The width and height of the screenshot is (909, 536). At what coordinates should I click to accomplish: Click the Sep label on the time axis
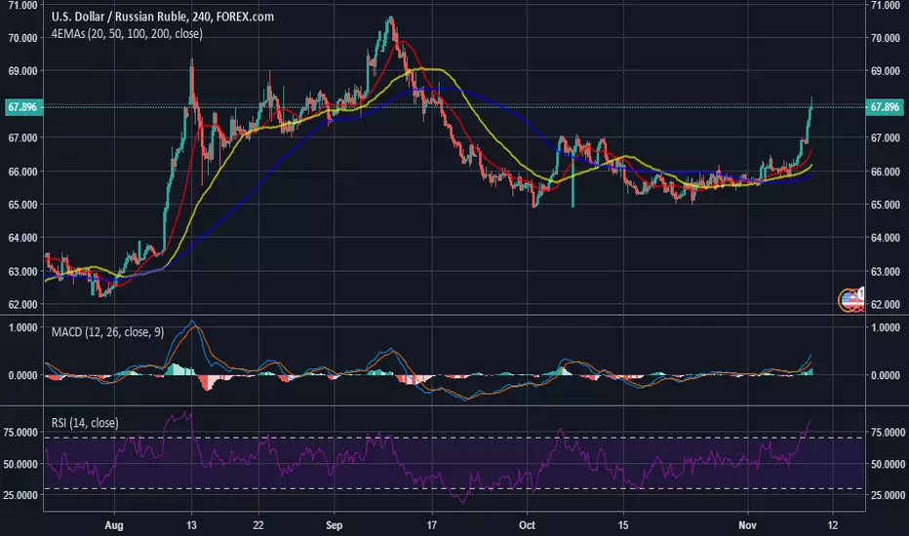[x=334, y=525]
